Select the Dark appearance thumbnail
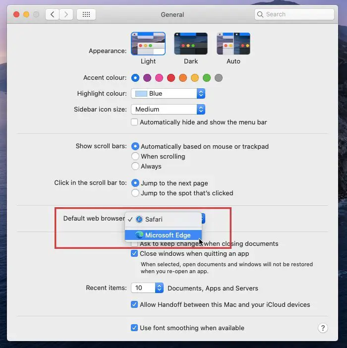This screenshot has height=348, width=347. click(x=191, y=44)
